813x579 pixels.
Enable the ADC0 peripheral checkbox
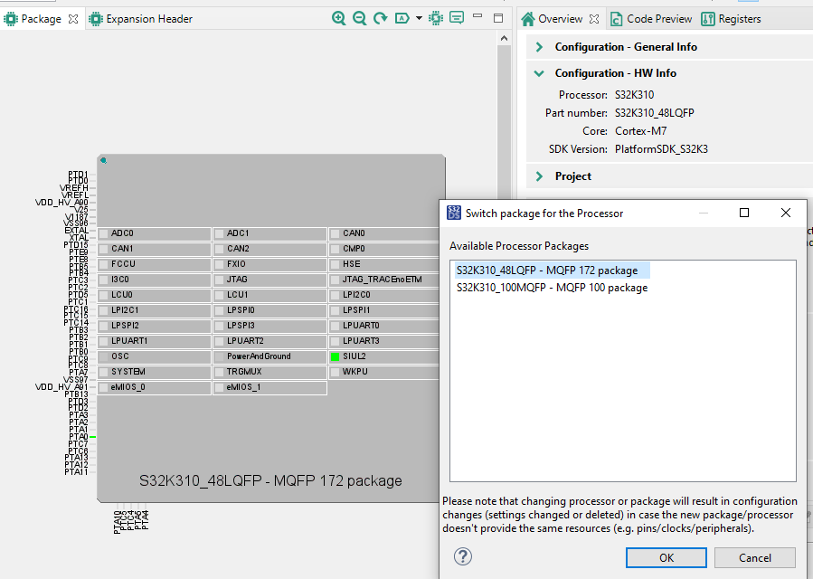(104, 233)
